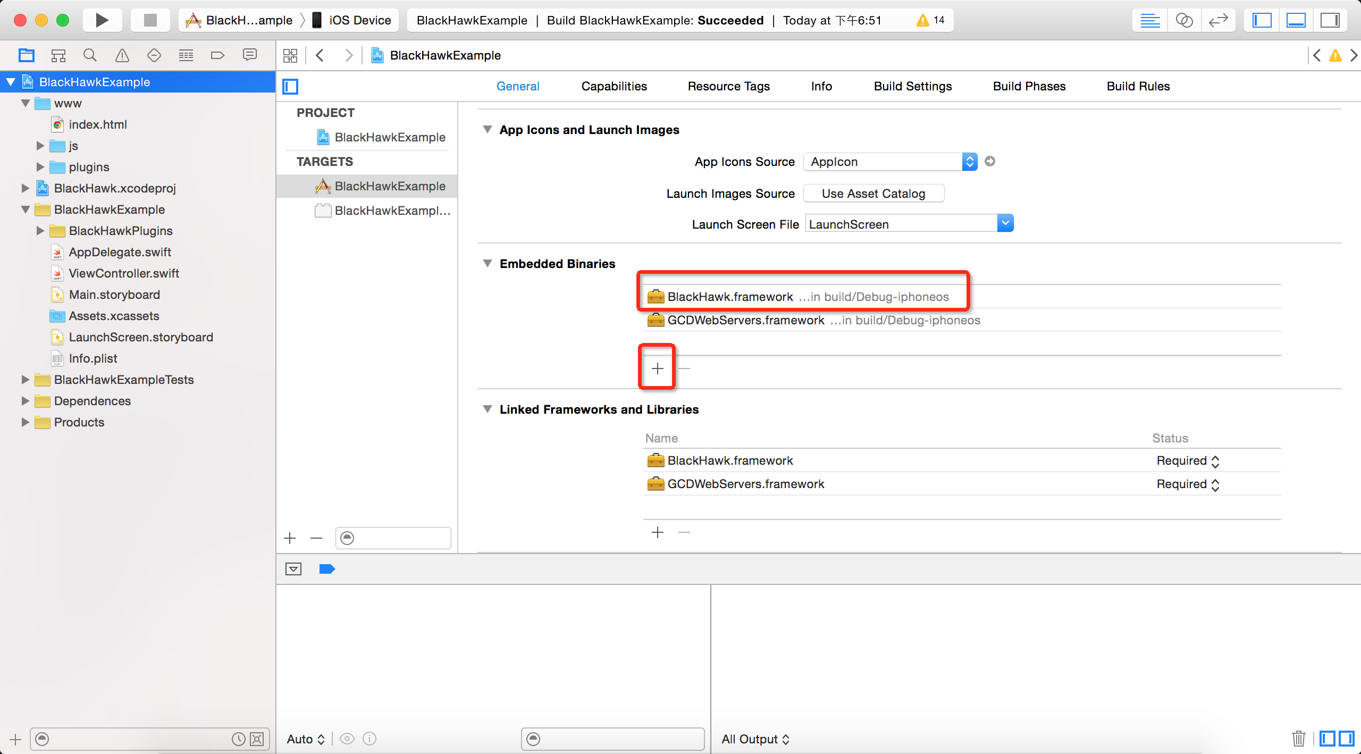Click the trash icon to clear console

tap(1298, 739)
